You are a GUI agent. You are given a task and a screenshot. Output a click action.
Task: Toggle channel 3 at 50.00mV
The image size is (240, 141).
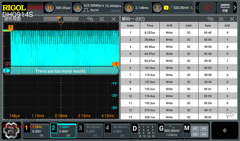(x=90, y=130)
